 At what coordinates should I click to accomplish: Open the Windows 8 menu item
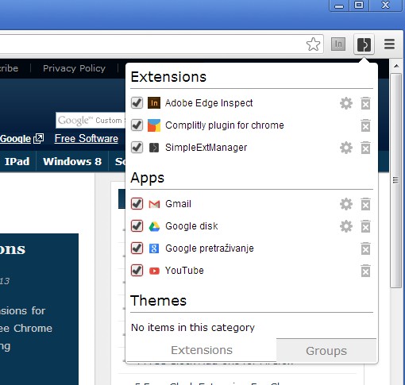click(72, 161)
